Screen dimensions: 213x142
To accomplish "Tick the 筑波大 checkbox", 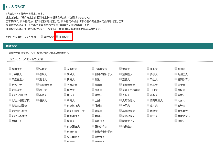I will (x=65, y=79).
